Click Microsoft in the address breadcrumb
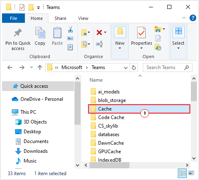 pos(72,67)
